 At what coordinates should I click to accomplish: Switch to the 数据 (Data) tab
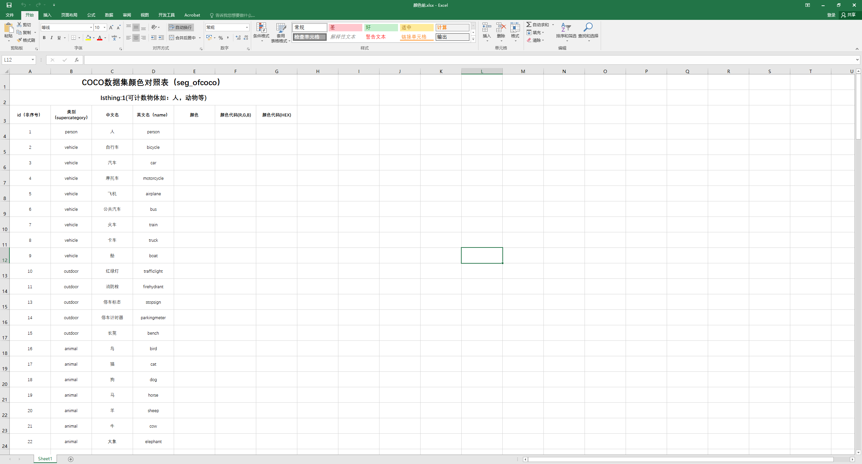point(109,15)
